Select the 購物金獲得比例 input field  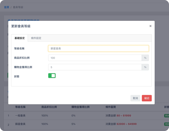pyautogui.click(x=95, y=67)
